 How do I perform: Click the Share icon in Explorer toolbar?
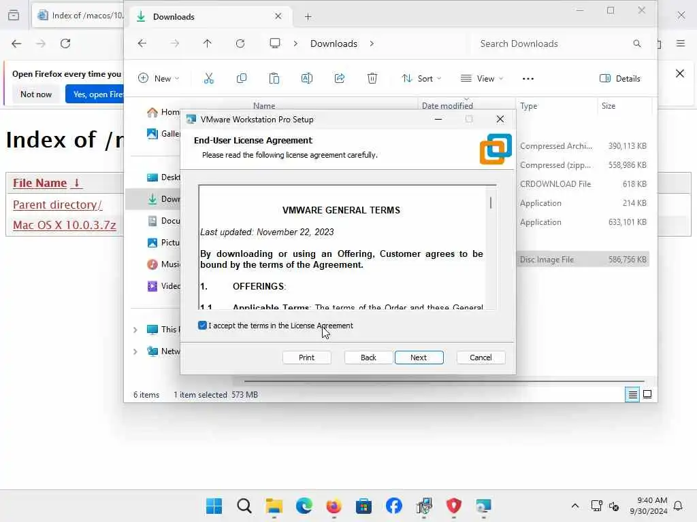click(x=340, y=79)
